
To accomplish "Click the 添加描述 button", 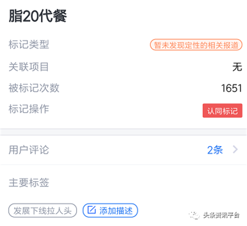I will coord(110,210).
